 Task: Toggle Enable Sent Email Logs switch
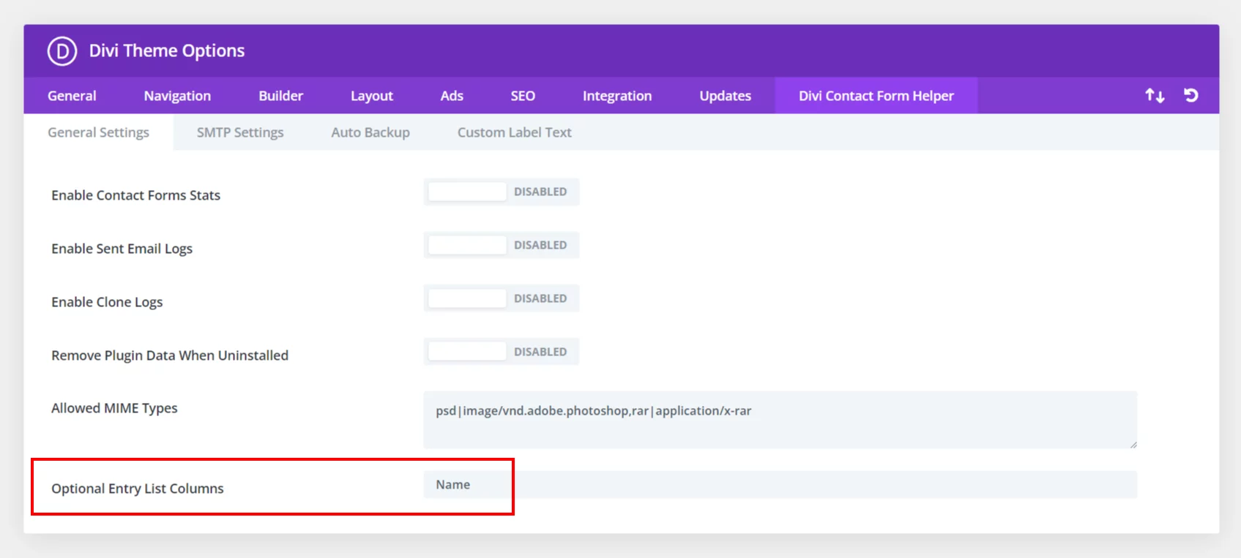502,245
